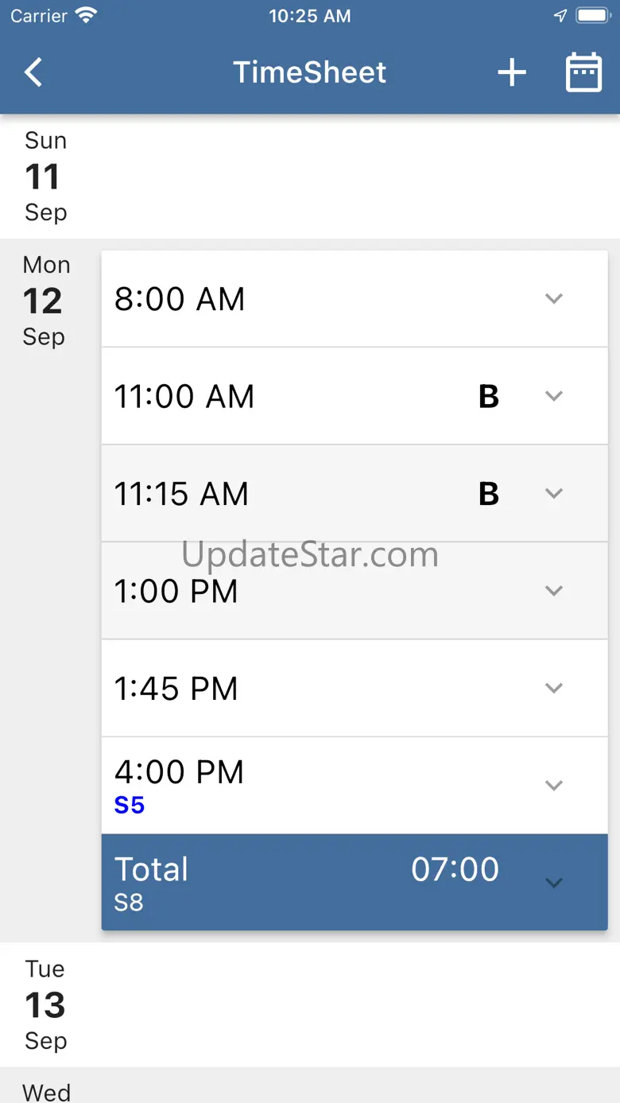
Task: Tap the back arrow icon
Action: click(33, 72)
